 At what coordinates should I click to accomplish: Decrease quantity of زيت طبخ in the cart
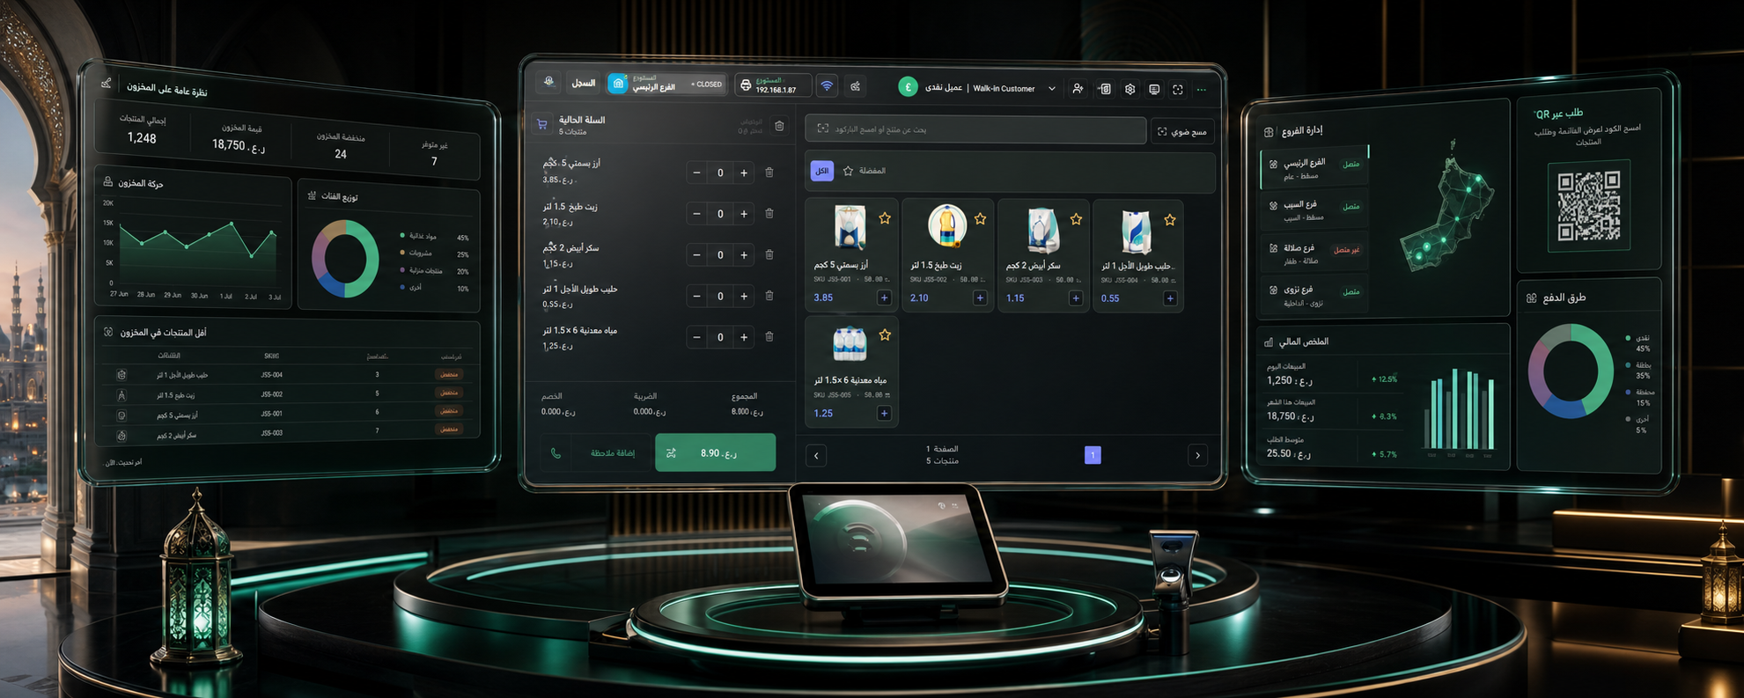696,214
